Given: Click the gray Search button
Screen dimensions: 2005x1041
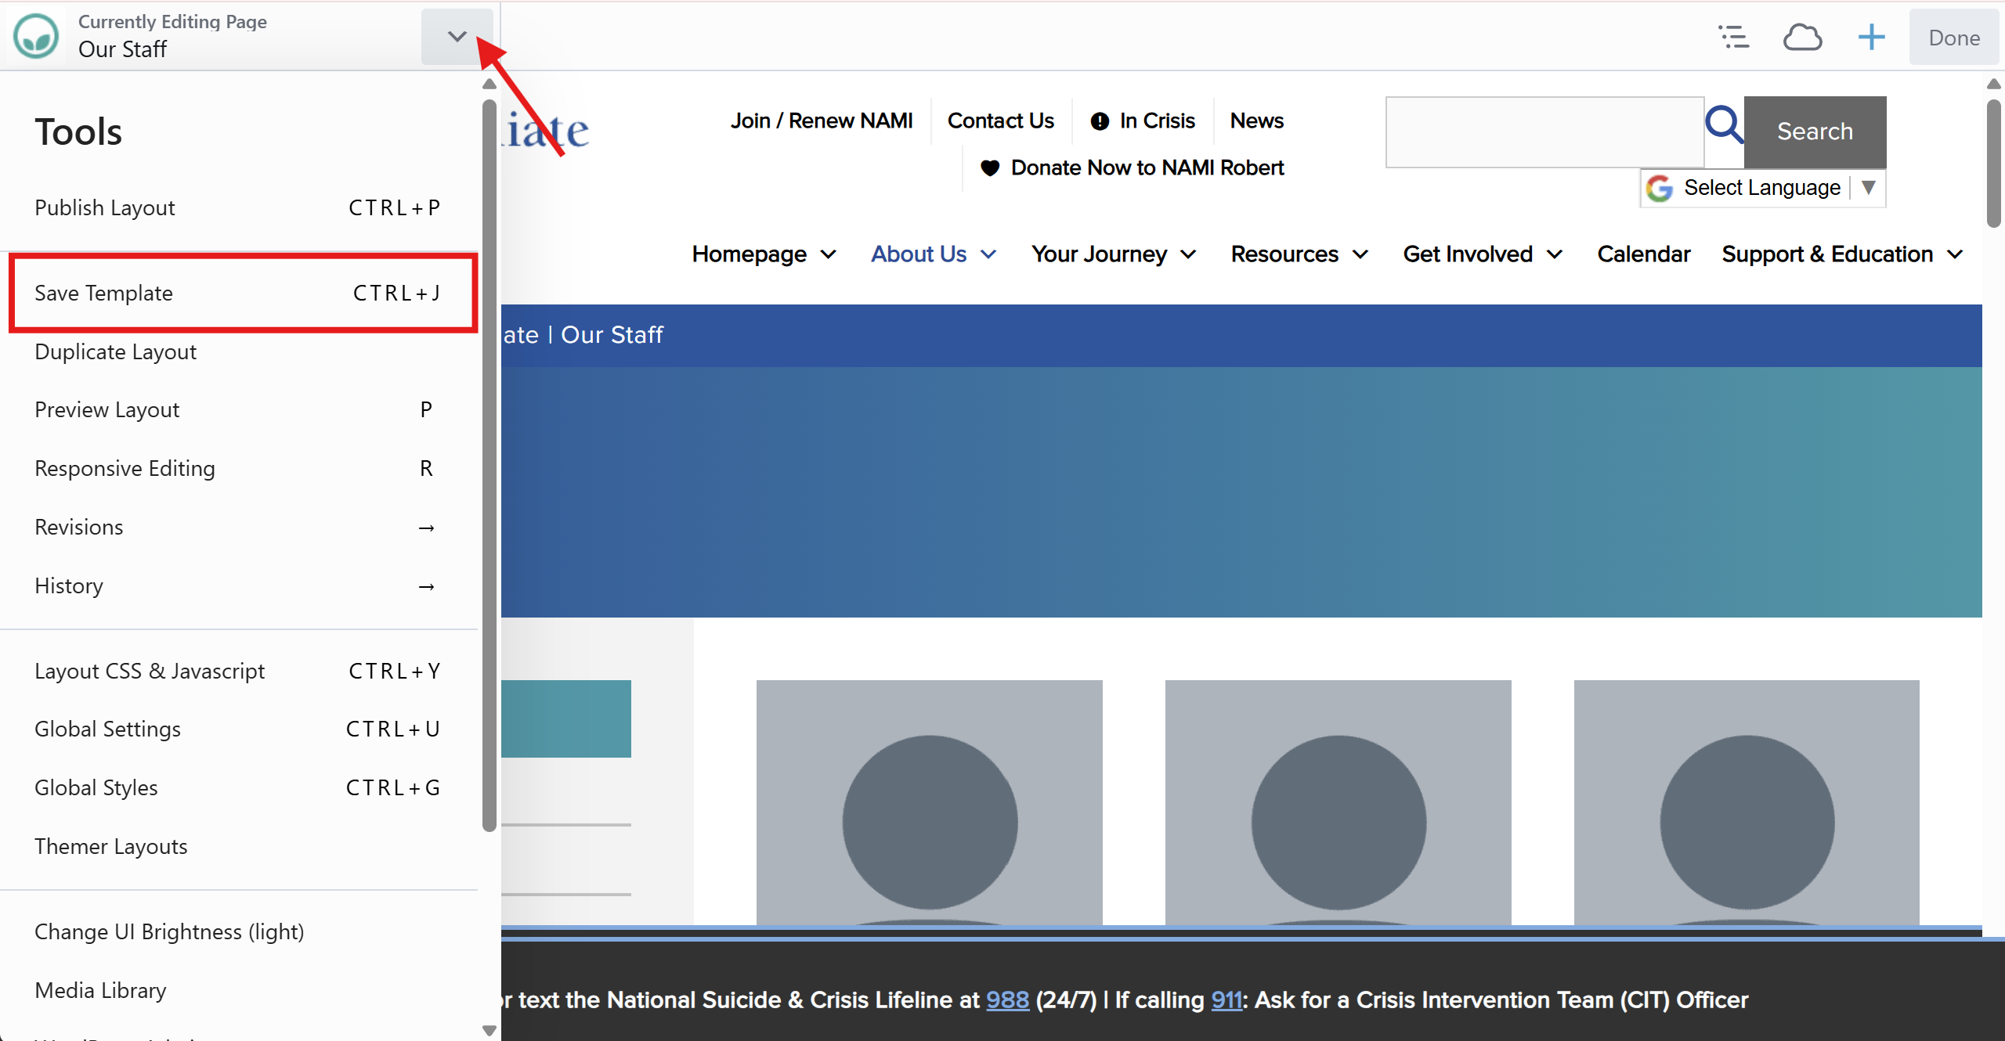Looking at the screenshot, I should (x=1815, y=131).
